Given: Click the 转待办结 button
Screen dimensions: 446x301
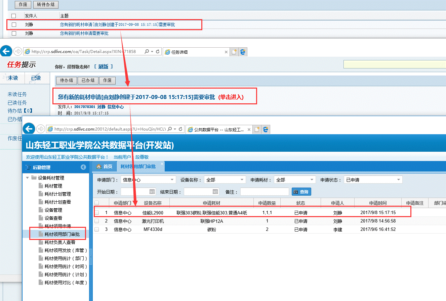Looking at the screenshot, I should click(46, 4).
